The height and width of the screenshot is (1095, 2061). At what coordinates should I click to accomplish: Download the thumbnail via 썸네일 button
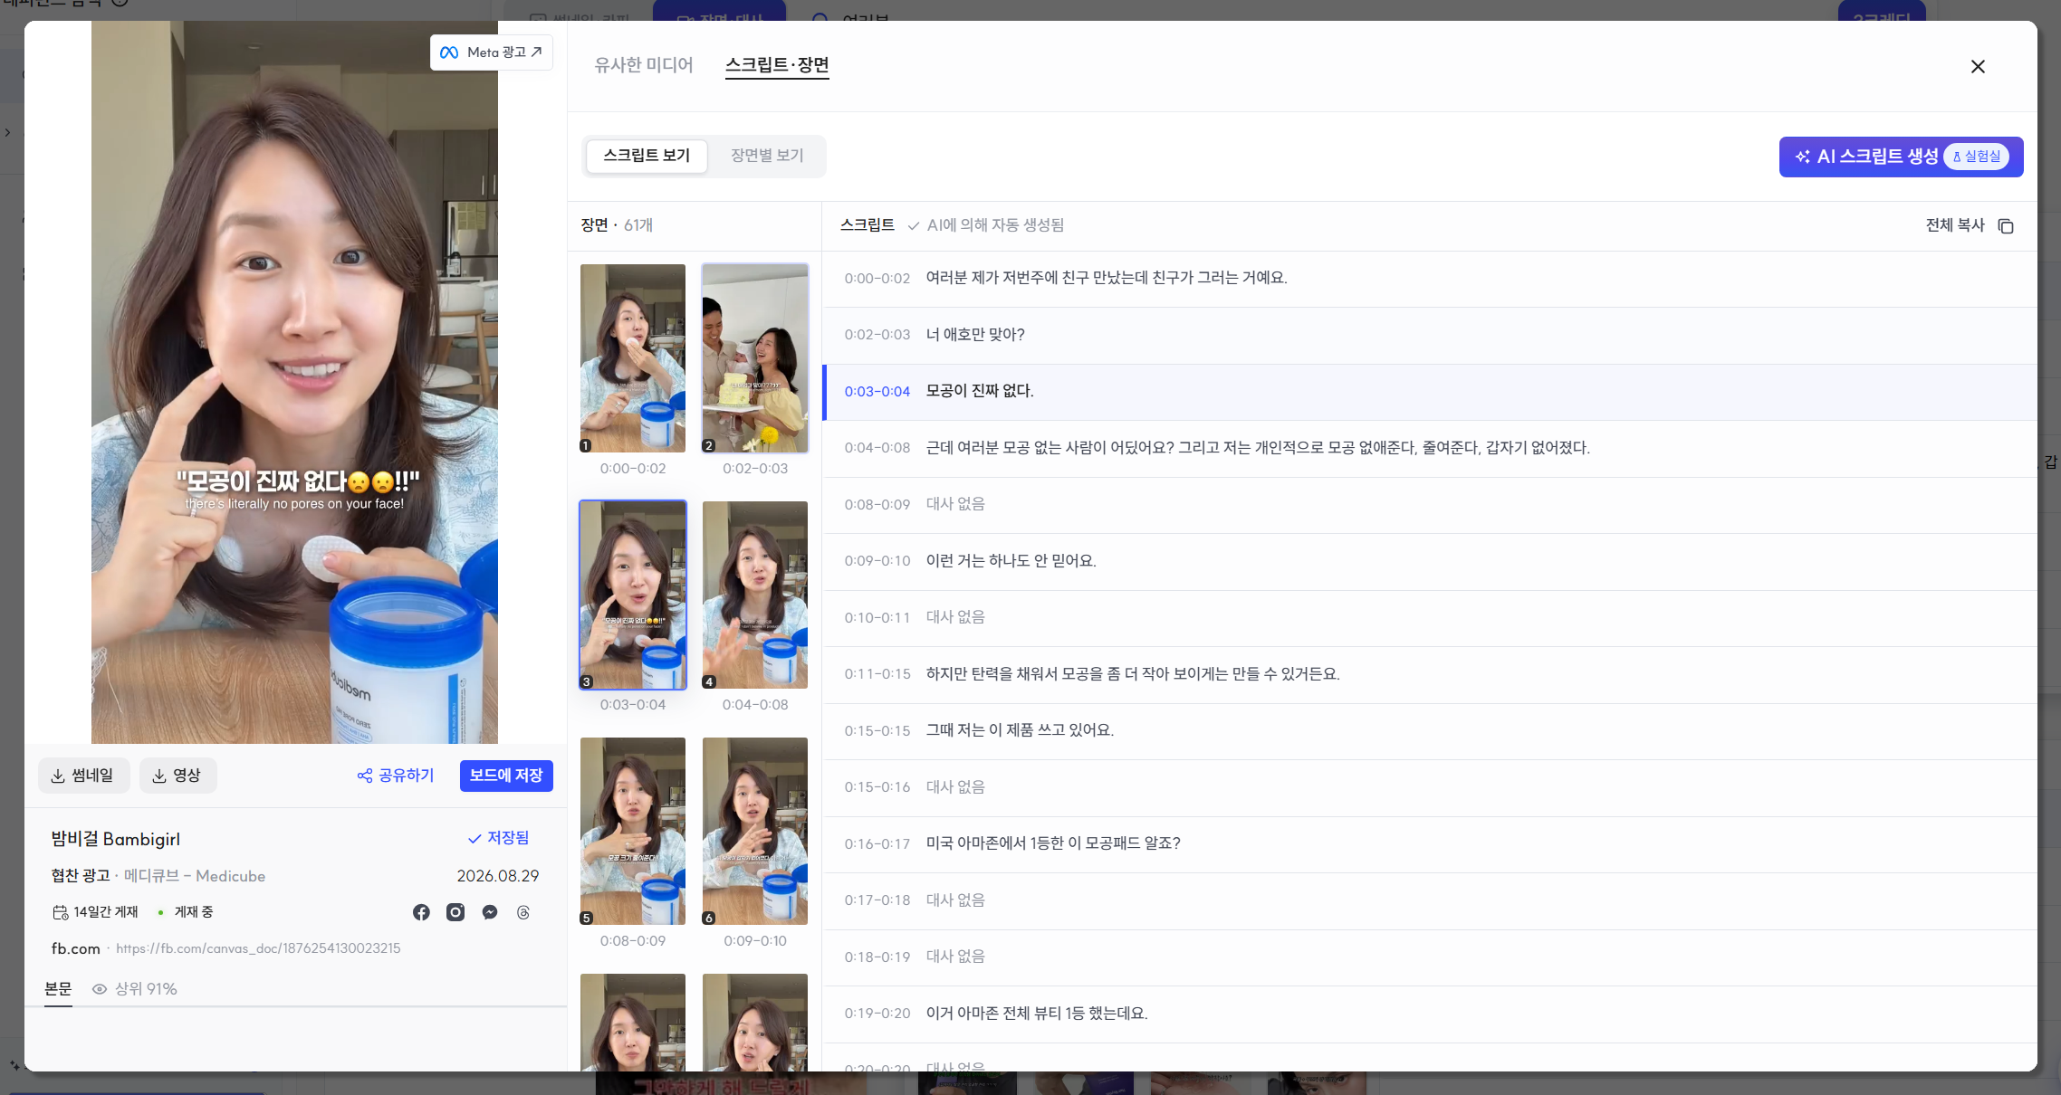(83, 776)
